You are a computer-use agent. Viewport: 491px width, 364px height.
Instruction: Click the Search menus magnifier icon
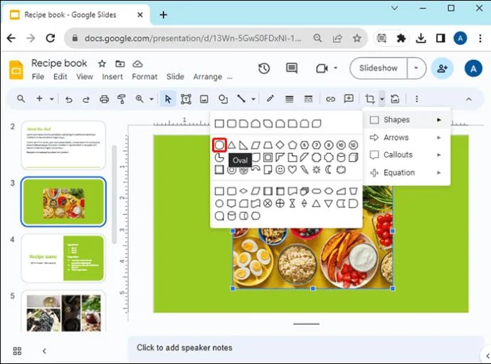click(x=21, y=99)
